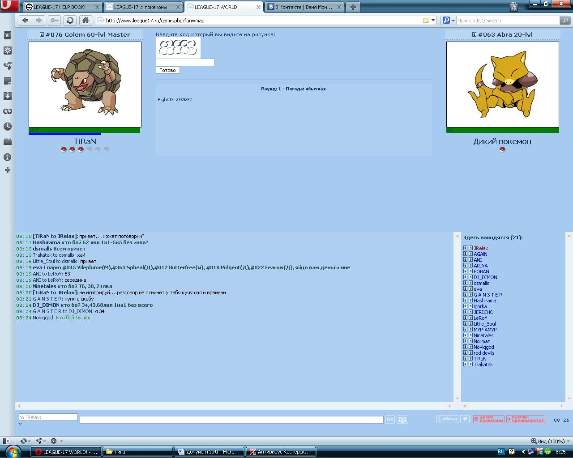Go back to the previous page
The height and width of the screenshot is (458, 573).
click(x=25, y=20)
